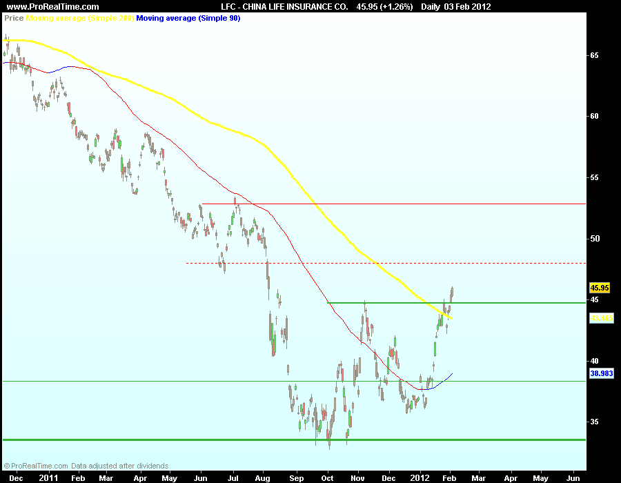Click the Jun label at end of time axis
Screen dimensions: 621x483
pyautogui.click(x=573, y=478)
